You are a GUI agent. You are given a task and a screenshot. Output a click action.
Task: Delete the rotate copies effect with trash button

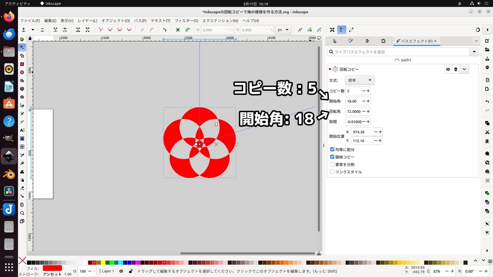[x=456, y=69]
